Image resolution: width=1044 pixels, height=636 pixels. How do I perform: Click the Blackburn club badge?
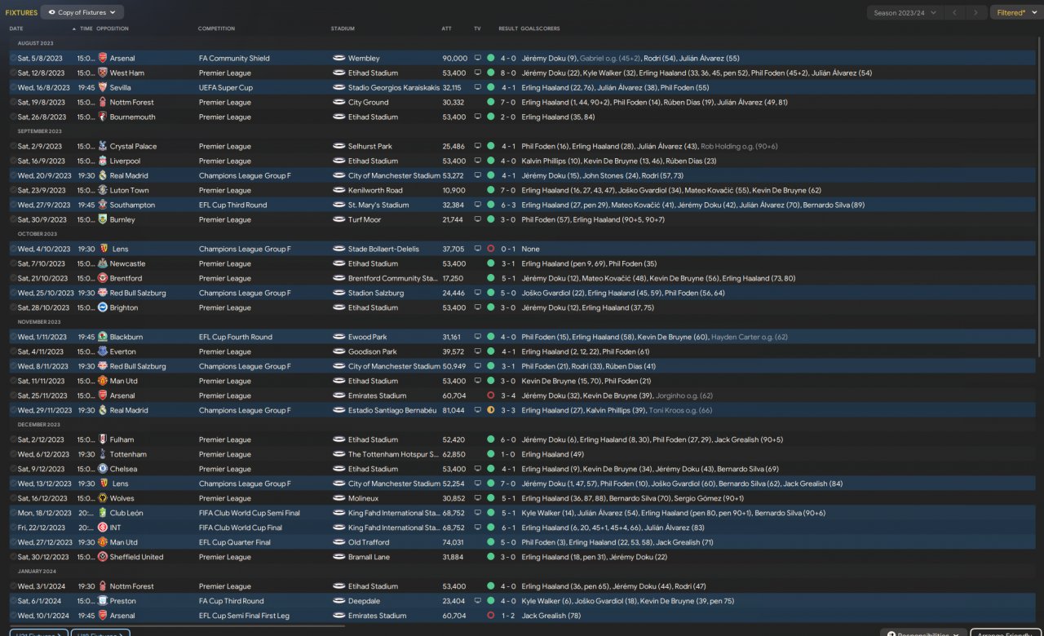102,337
